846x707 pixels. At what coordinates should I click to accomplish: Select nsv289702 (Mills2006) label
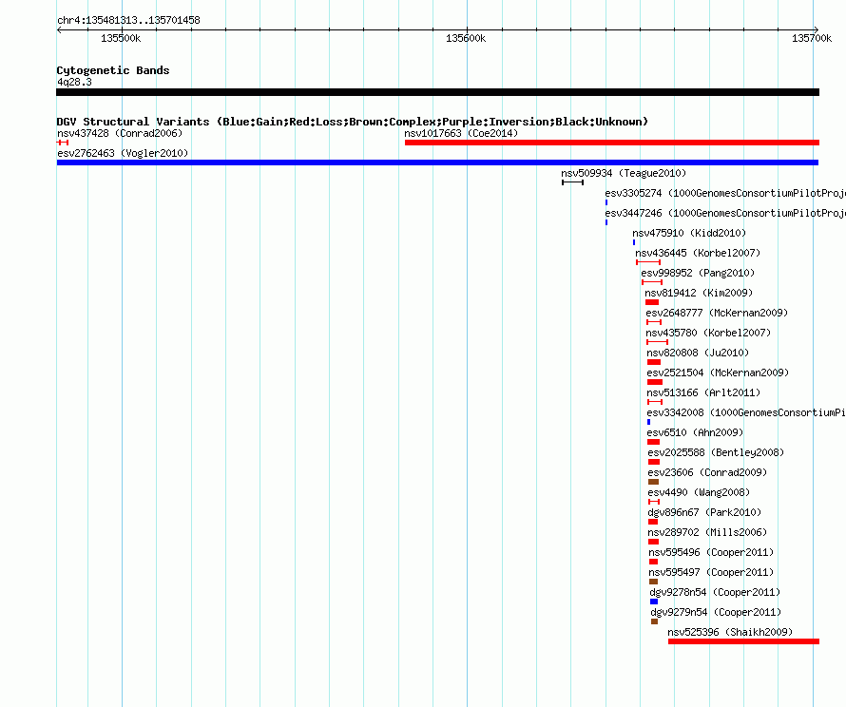(707, 532)
